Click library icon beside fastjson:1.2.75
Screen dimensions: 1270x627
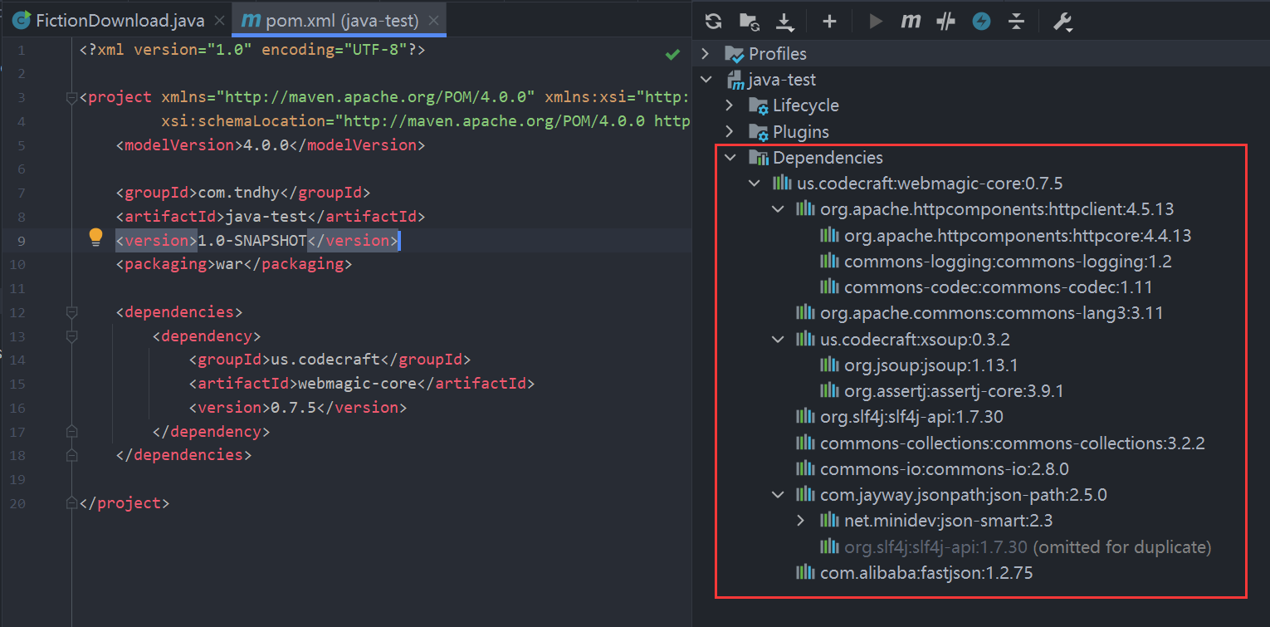point(805,572)
